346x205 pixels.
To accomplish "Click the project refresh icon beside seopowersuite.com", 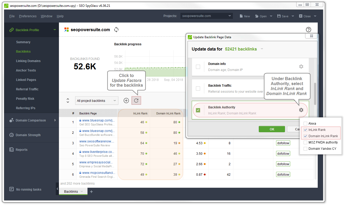I will click(x=116, y=30).
